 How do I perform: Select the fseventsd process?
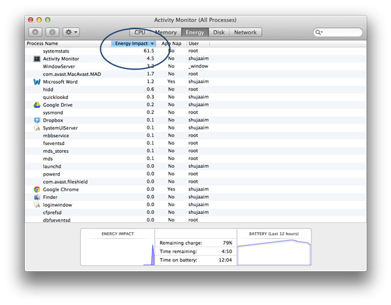195,143
